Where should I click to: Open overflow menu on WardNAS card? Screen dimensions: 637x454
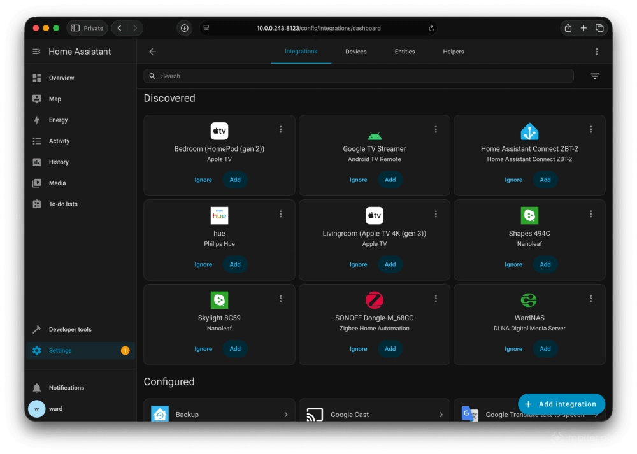point(590,299)
